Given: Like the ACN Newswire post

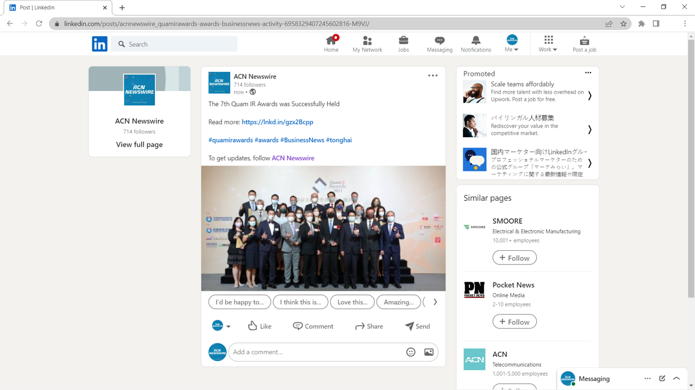Looking at the screenshot, I should click(260, 326).
